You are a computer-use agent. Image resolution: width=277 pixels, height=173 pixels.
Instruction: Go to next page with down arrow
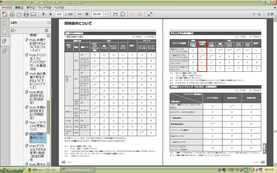coord(51,14)
